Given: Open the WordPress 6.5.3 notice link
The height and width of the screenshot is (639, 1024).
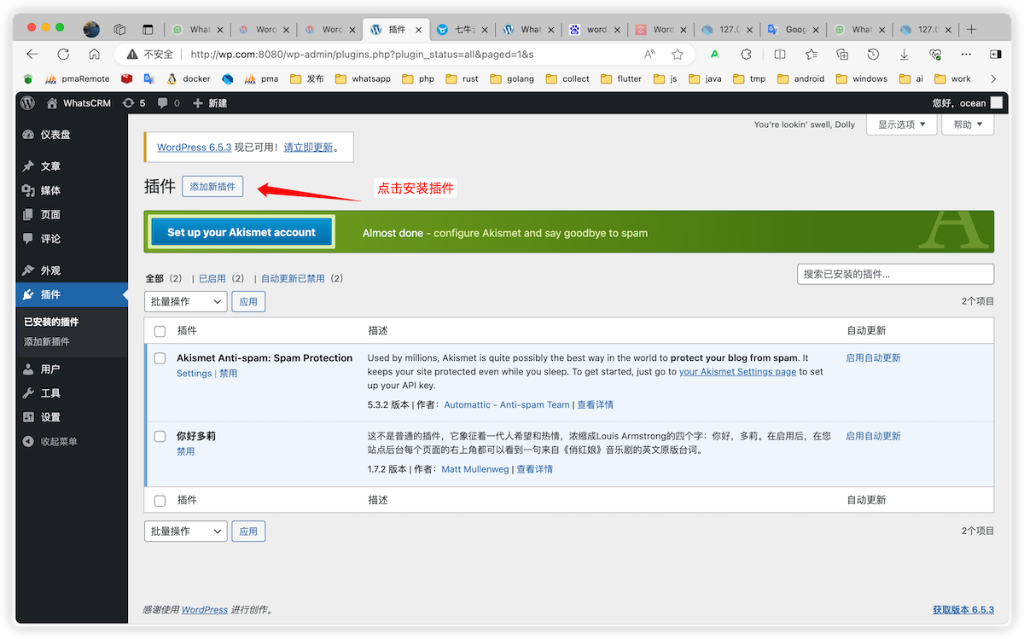Looking at the screenshot, I should point(195,147).
